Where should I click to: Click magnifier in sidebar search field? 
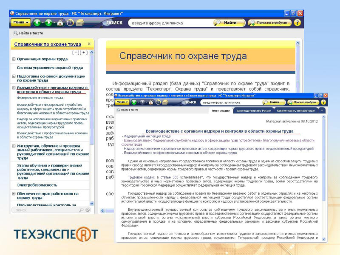click(81, 210)
